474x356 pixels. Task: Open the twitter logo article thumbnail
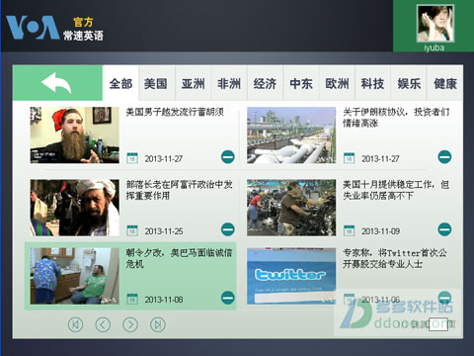click(291, 276)
